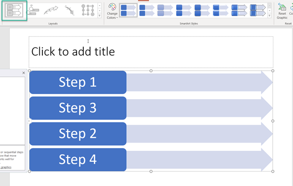Apply the last 3-D SmartArt style thumbnail
293x186 pixels.
click(x=258, y=10)
